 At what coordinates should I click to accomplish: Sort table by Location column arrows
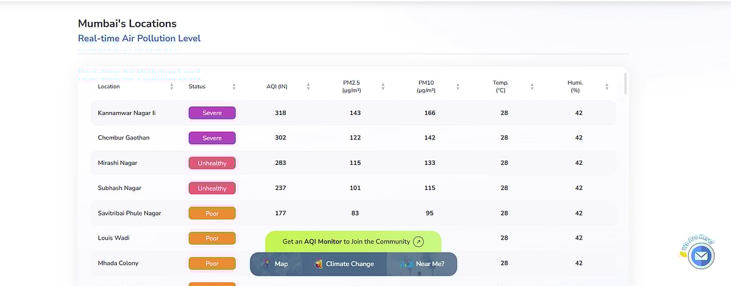(172, 86)
